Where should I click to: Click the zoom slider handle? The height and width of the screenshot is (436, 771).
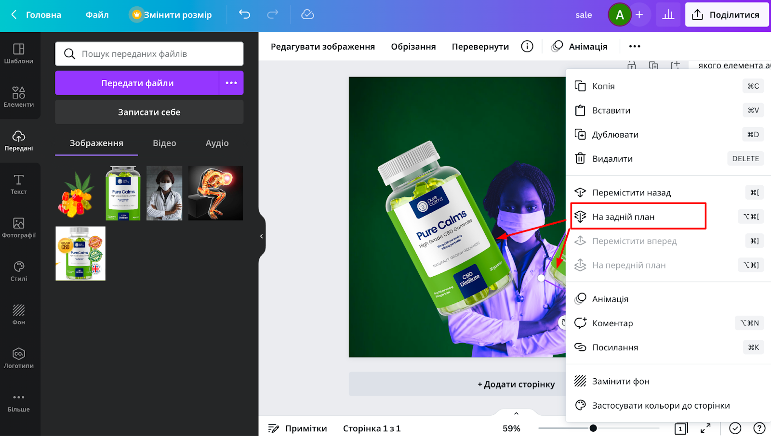[593, 428]
